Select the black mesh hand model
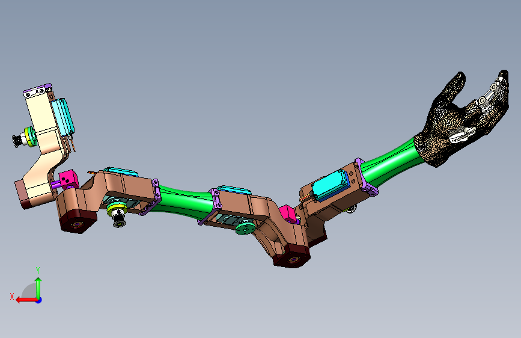This screenshot has height=338, width=521. (x=462, y=120)
